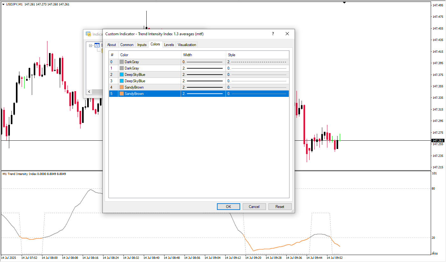Open the About tab

click(111, 45)
